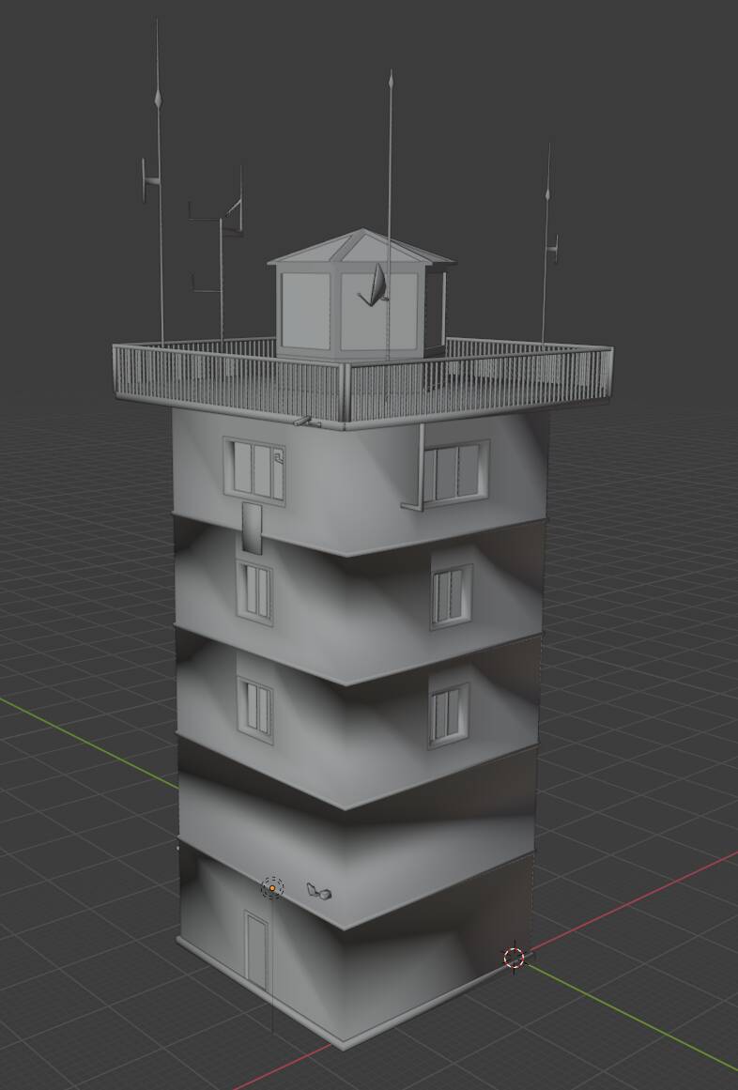Select the small camera object on the wall
The height and width of the screenshot is (1090, 738).
319,891
